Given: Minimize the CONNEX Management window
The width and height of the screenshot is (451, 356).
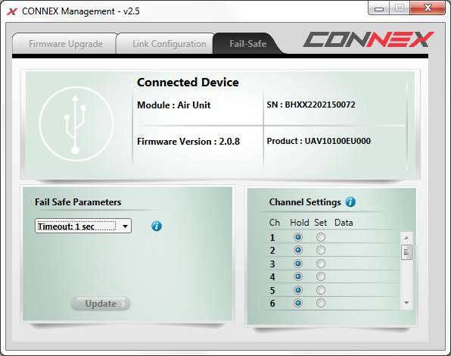Looking at the screenshot, I should 379,8.
